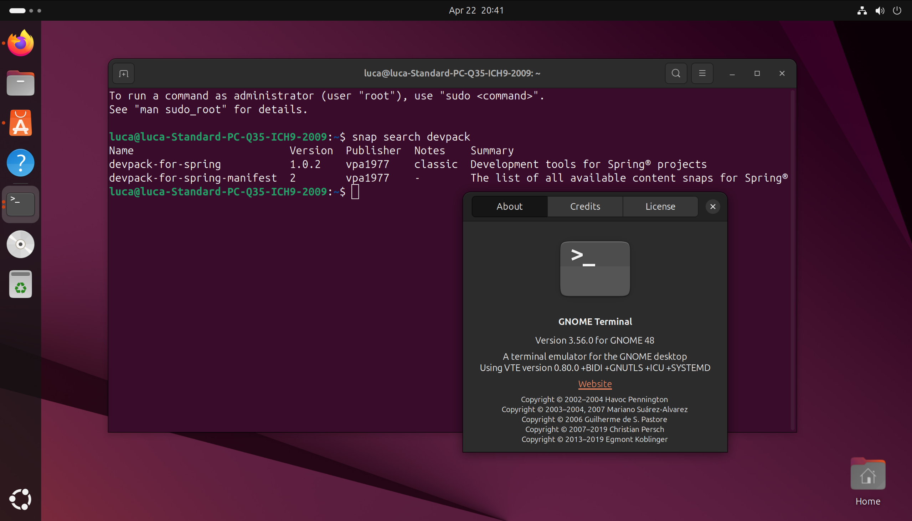Click the 'Using VTE version 0.80.0' line
This screenshot has height=521, width=912.
(595, 368)
